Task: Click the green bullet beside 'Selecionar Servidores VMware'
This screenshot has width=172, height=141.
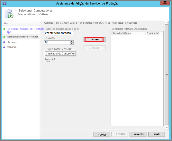Action: pos(4,37)
